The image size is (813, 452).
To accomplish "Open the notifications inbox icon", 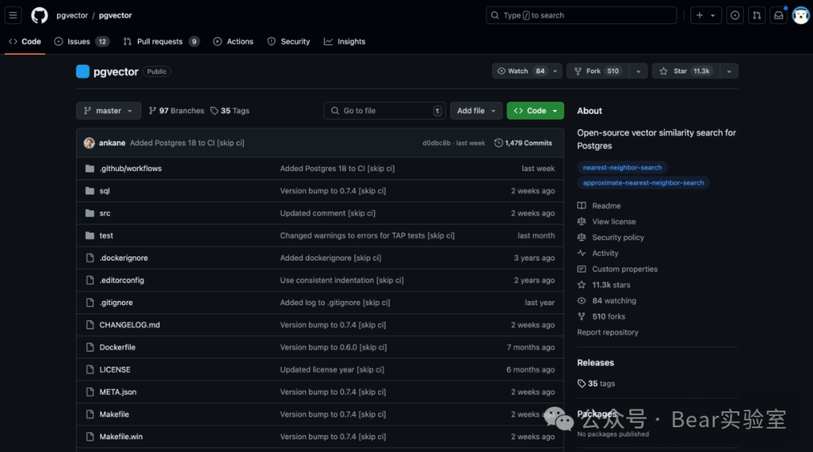I will coord(778,16).
